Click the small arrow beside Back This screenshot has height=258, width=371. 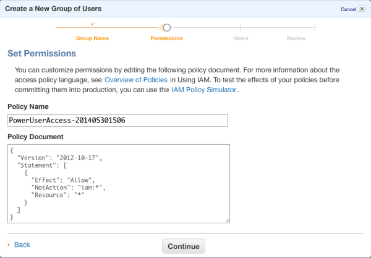[9, 244]
